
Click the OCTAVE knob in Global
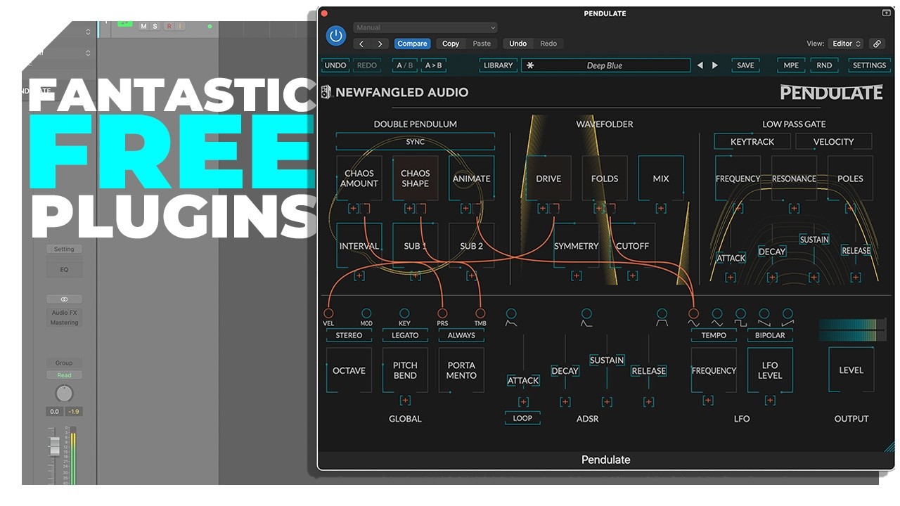(x=349, y=370)
